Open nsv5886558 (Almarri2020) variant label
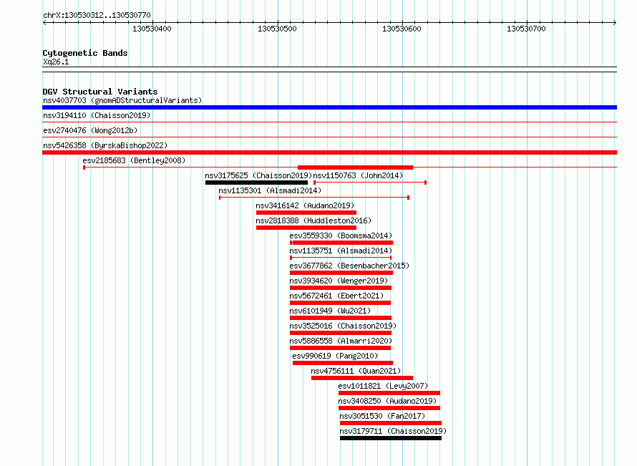 tap(341, 341)
